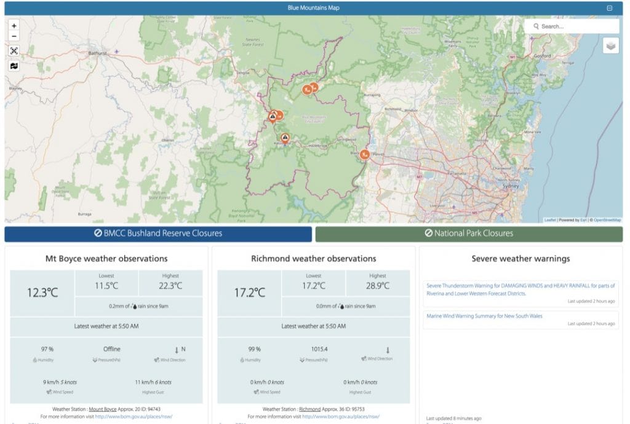Screen dimensions: 630x424
Task: Click the OpenStreetMap attribution link
Action: point(607,220)
